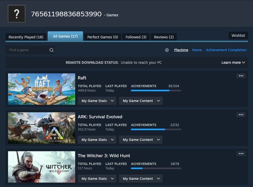
Task: Click the Witcher 3 achievements progress bar
Action: click(x=156, y=168)
